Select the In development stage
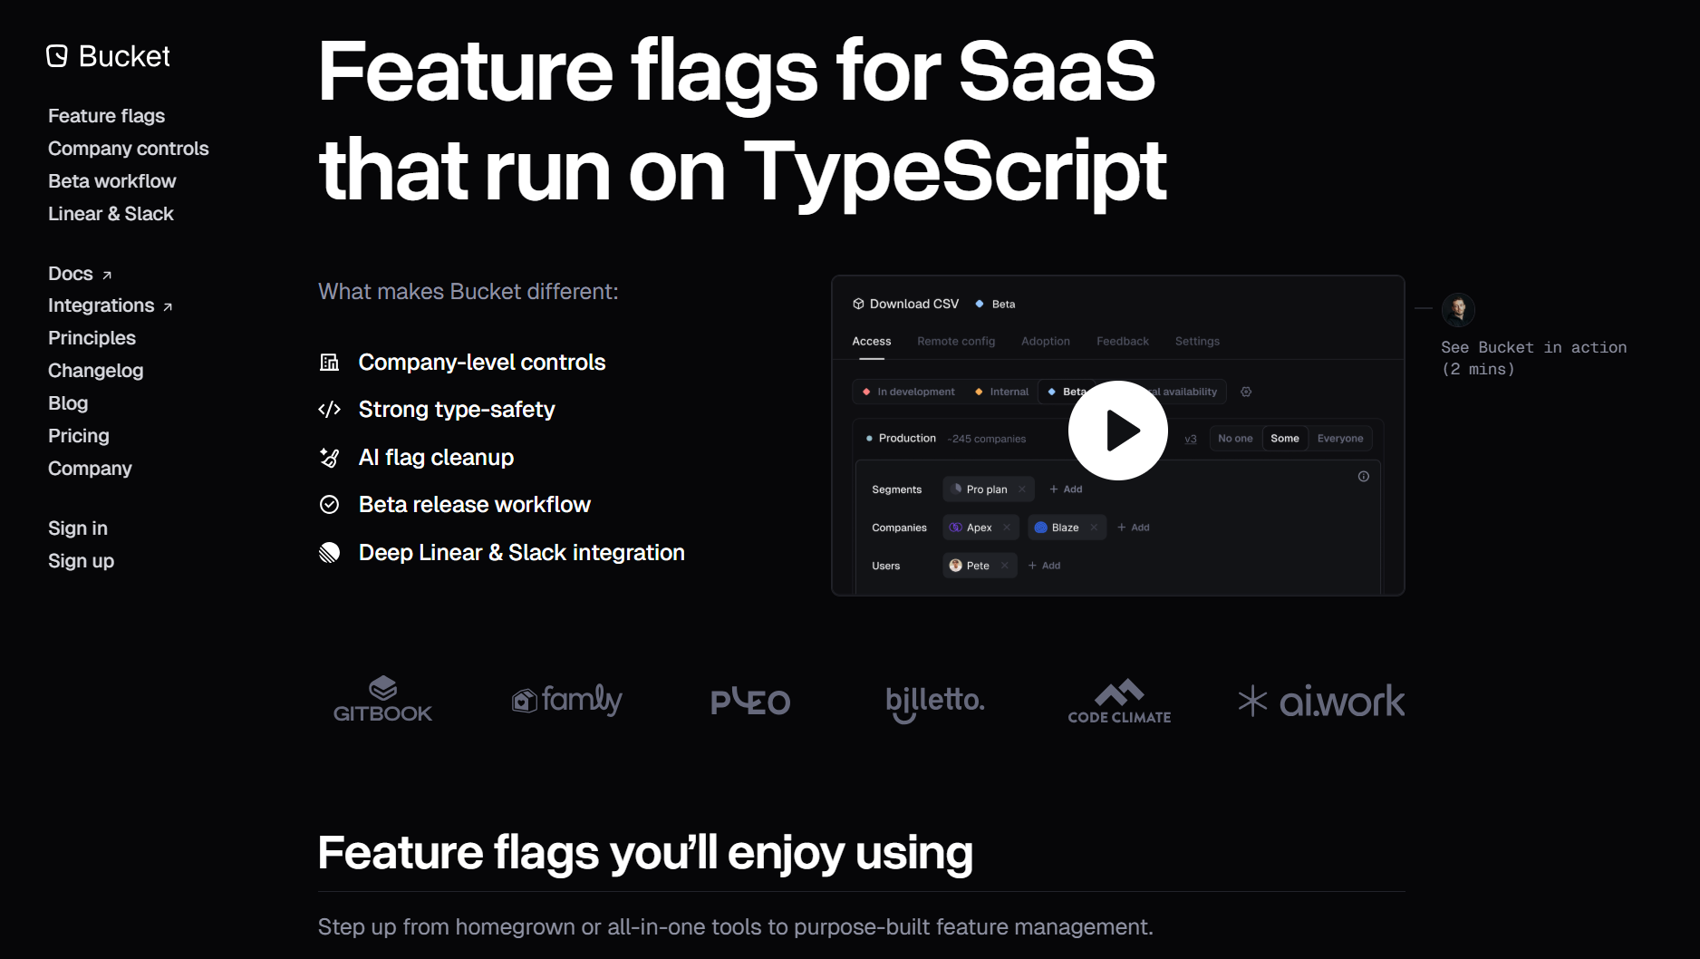This screenshot has height=959, width=1700. (909, 392)
